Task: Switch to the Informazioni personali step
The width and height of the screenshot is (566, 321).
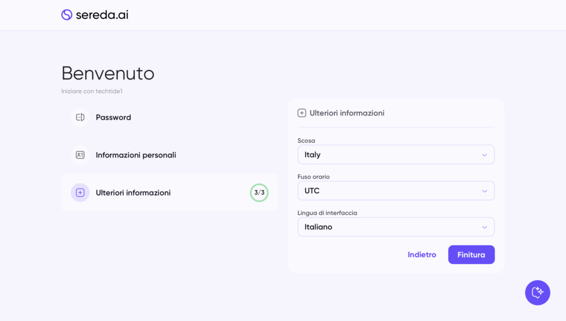Action: tap(136, 155)
